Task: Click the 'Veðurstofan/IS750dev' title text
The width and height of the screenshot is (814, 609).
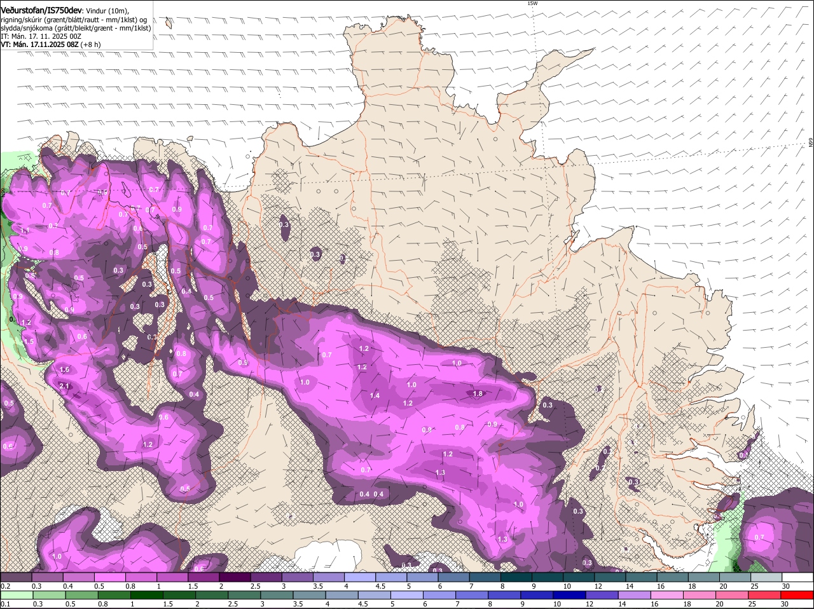Action: pyautogui.click(x=41, y=10)
